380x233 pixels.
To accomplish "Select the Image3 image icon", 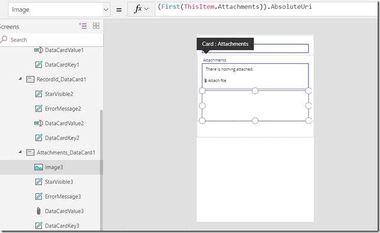I will pyautogui.click(x=38, y=167).
